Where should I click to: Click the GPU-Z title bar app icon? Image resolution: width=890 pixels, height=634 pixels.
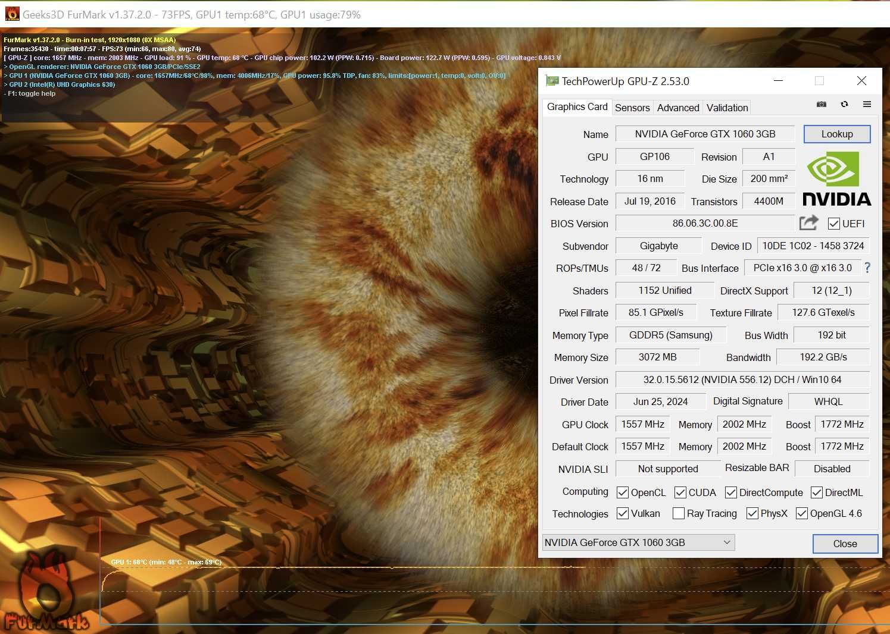[552, 81]
